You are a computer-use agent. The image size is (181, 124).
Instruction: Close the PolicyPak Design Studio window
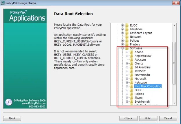(x=176, y=3)
